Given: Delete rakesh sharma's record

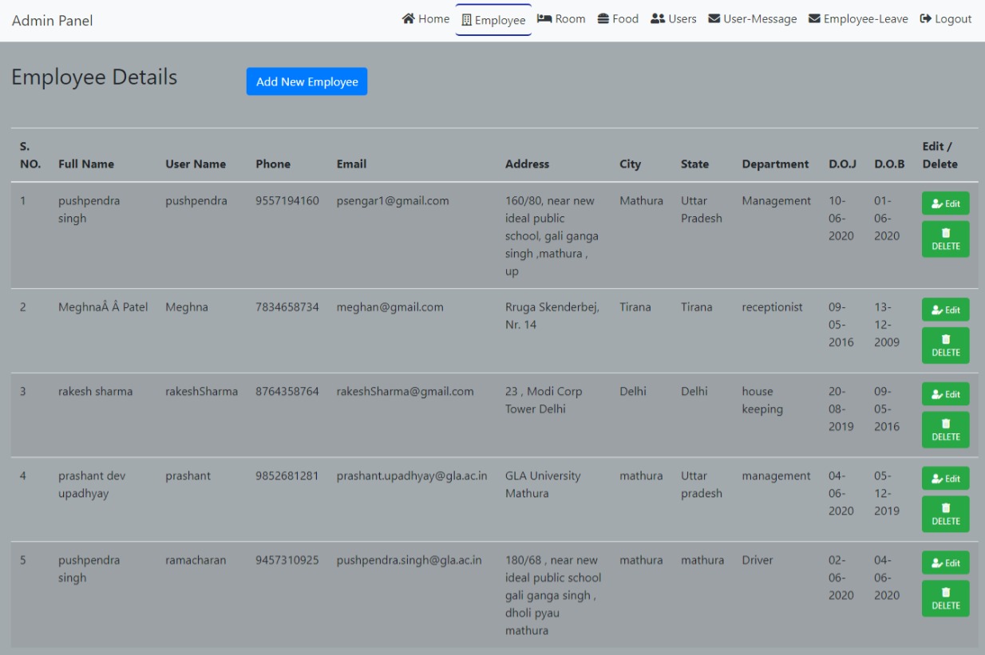Looking at the screenshot, I should [946, 430].
